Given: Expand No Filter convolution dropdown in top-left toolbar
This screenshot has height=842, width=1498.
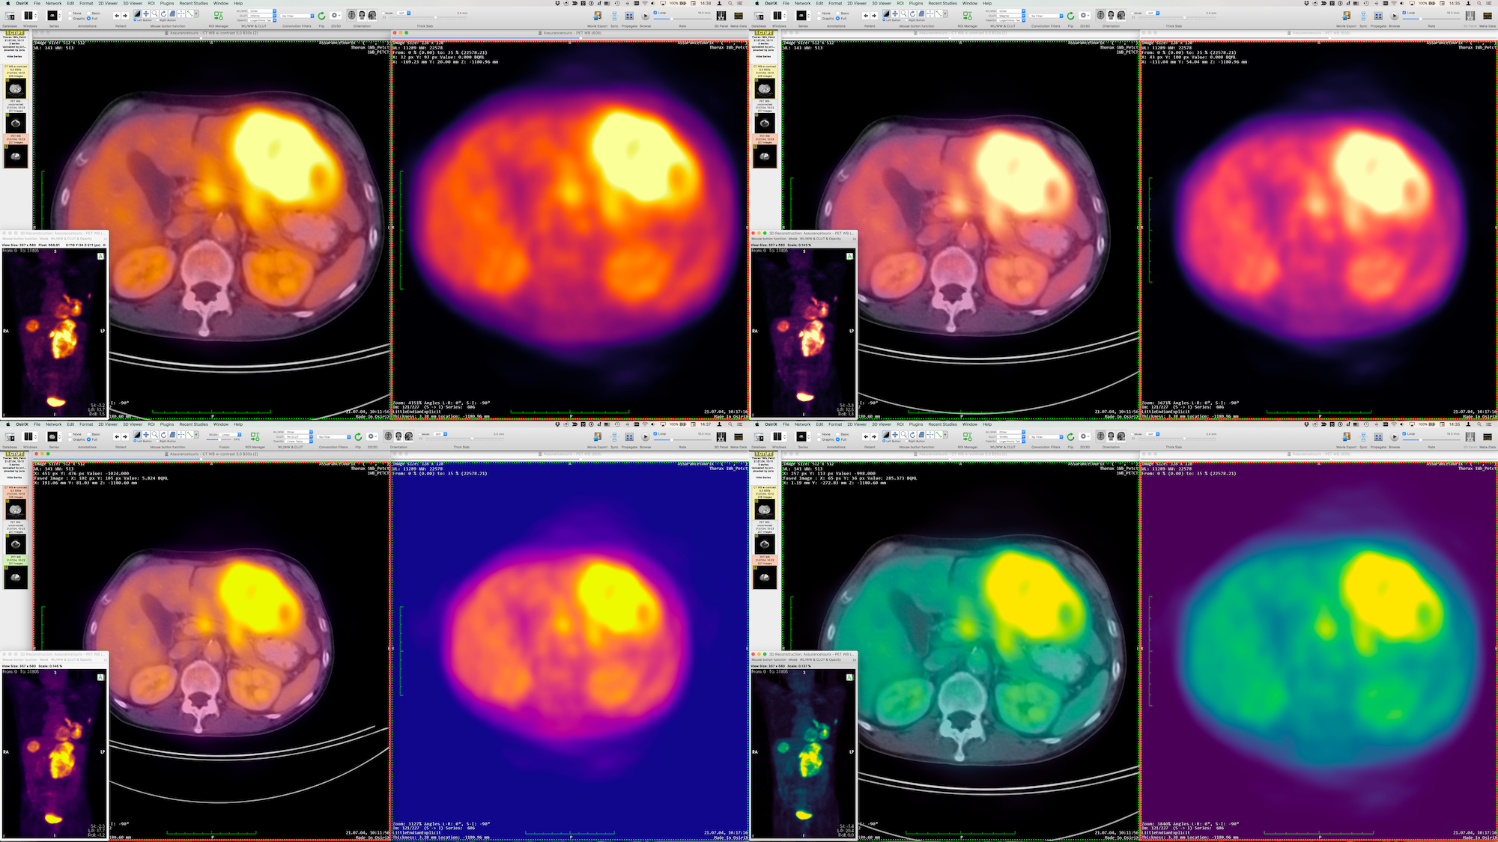Looking at the screenshot, I should tap(297, 16).
